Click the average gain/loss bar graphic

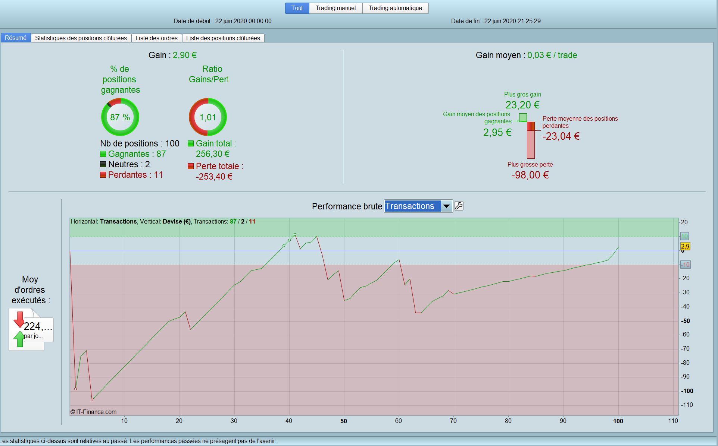click(530, 140)
